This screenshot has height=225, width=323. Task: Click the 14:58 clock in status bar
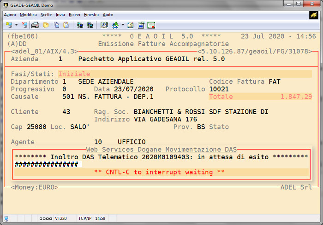(x=100, y=219)
